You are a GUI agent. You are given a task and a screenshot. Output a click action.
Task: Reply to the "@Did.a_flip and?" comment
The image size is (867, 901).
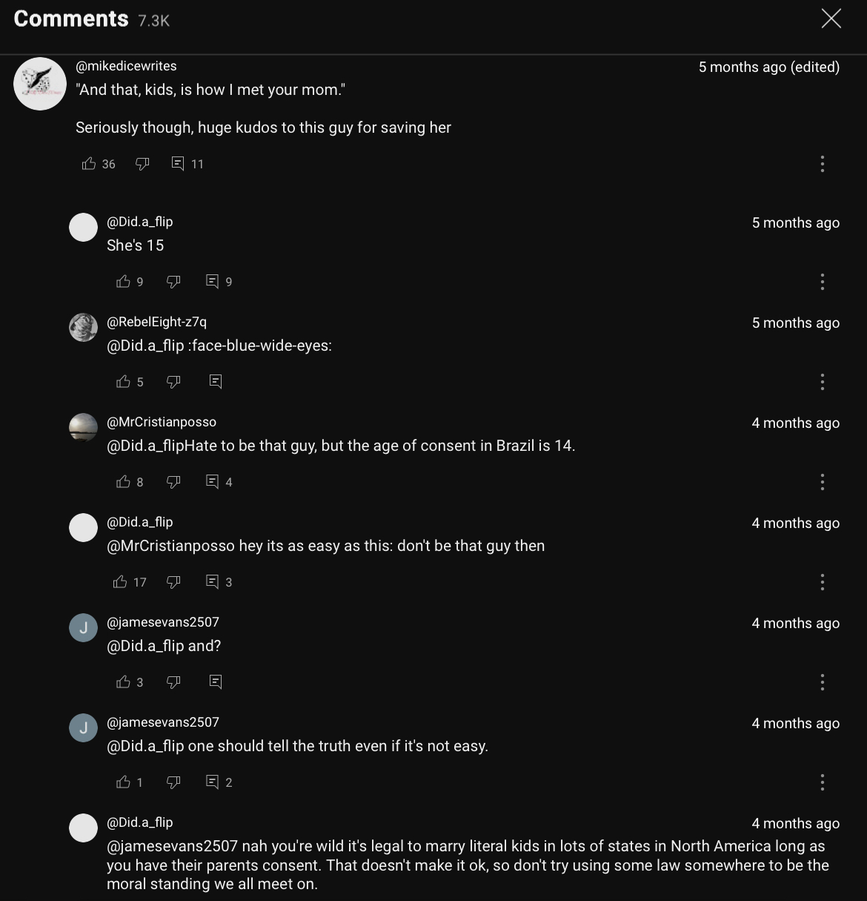pos(216,682)
